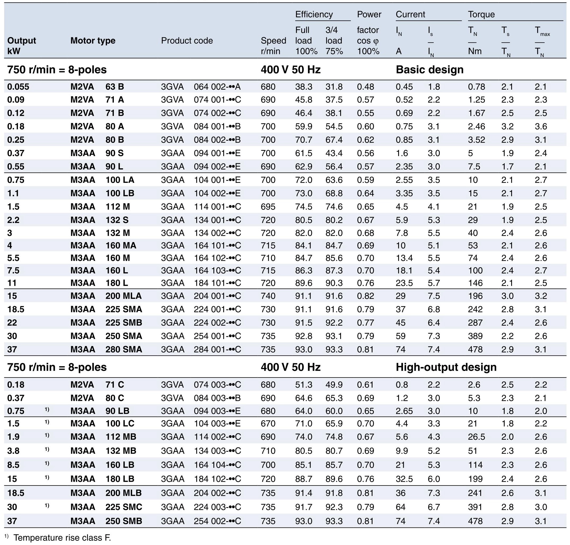Viewport: 570px width, 545px height.
Task: Click the Current header label
Action: 410,14
